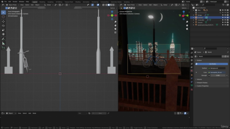The image size is (230, 129).
Task: Click the pan hand icon in right viewport
Action: click(187, 25)
